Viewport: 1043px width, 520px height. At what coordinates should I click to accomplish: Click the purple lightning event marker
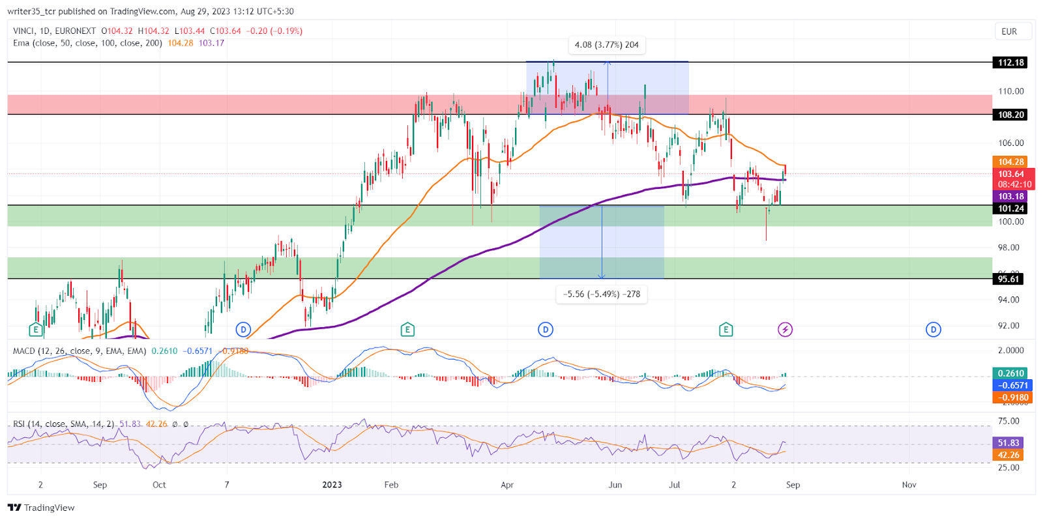tap(785, 330)
